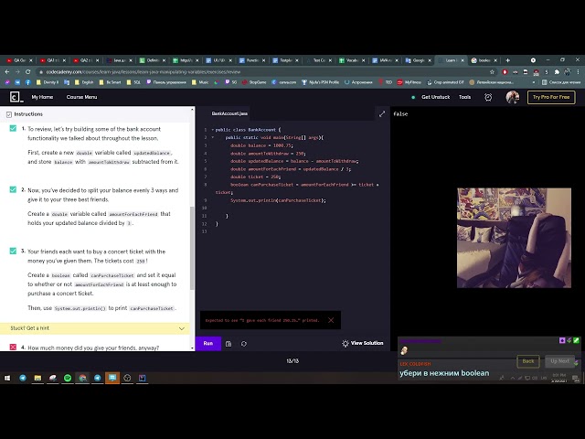585x439 pixels.
Task: Reload the page
Action: [28, 71]
